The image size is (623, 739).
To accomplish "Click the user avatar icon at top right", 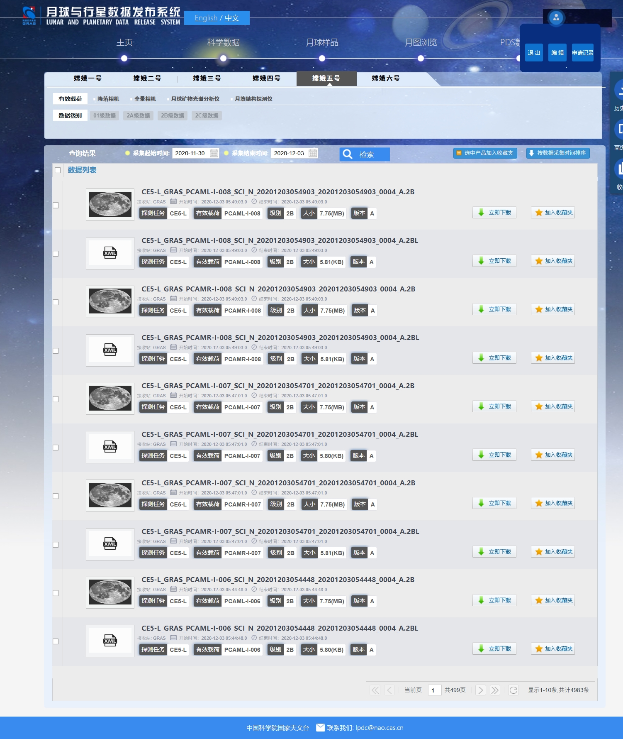I will pyautogui.click(x=556, y=18).
